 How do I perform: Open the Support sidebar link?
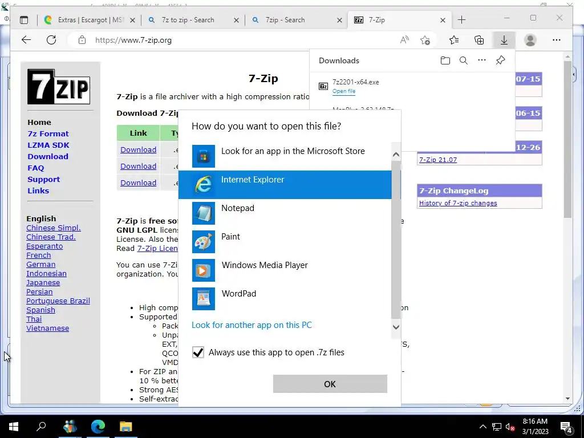coord(43,180)
